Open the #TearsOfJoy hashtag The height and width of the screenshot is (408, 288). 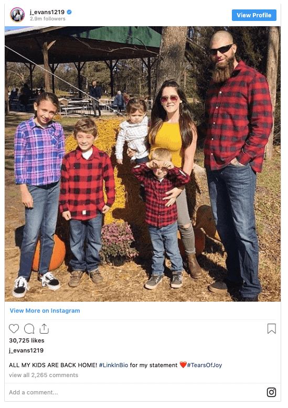point(205,365)
